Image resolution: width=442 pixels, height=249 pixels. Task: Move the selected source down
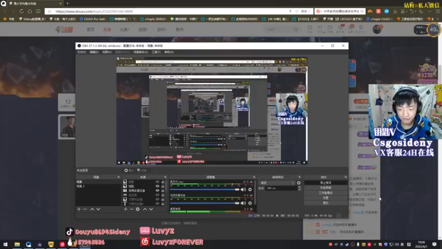click(151, 209)
